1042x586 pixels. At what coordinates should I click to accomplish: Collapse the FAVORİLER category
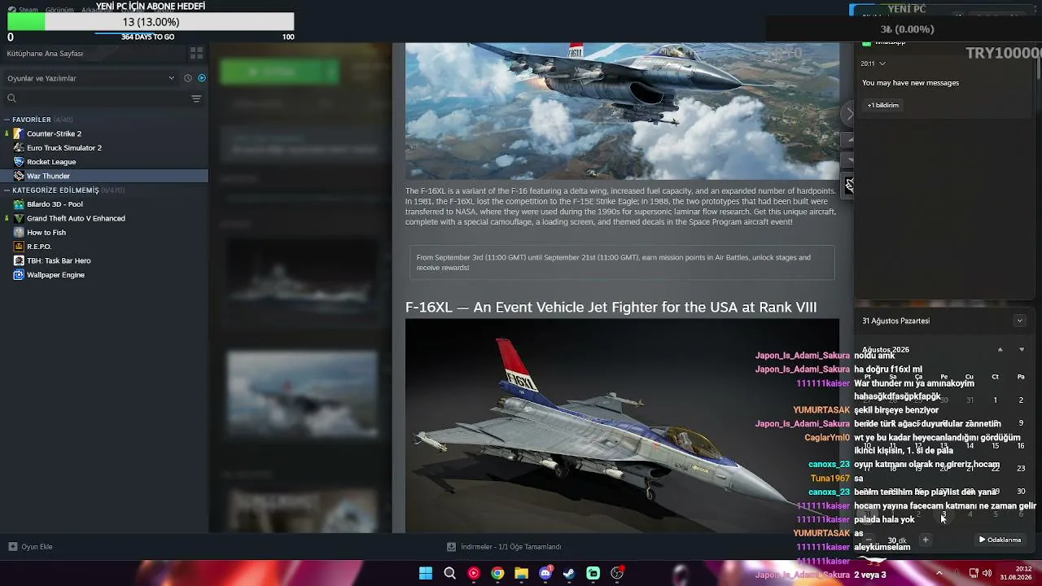[x=7, y=120]
